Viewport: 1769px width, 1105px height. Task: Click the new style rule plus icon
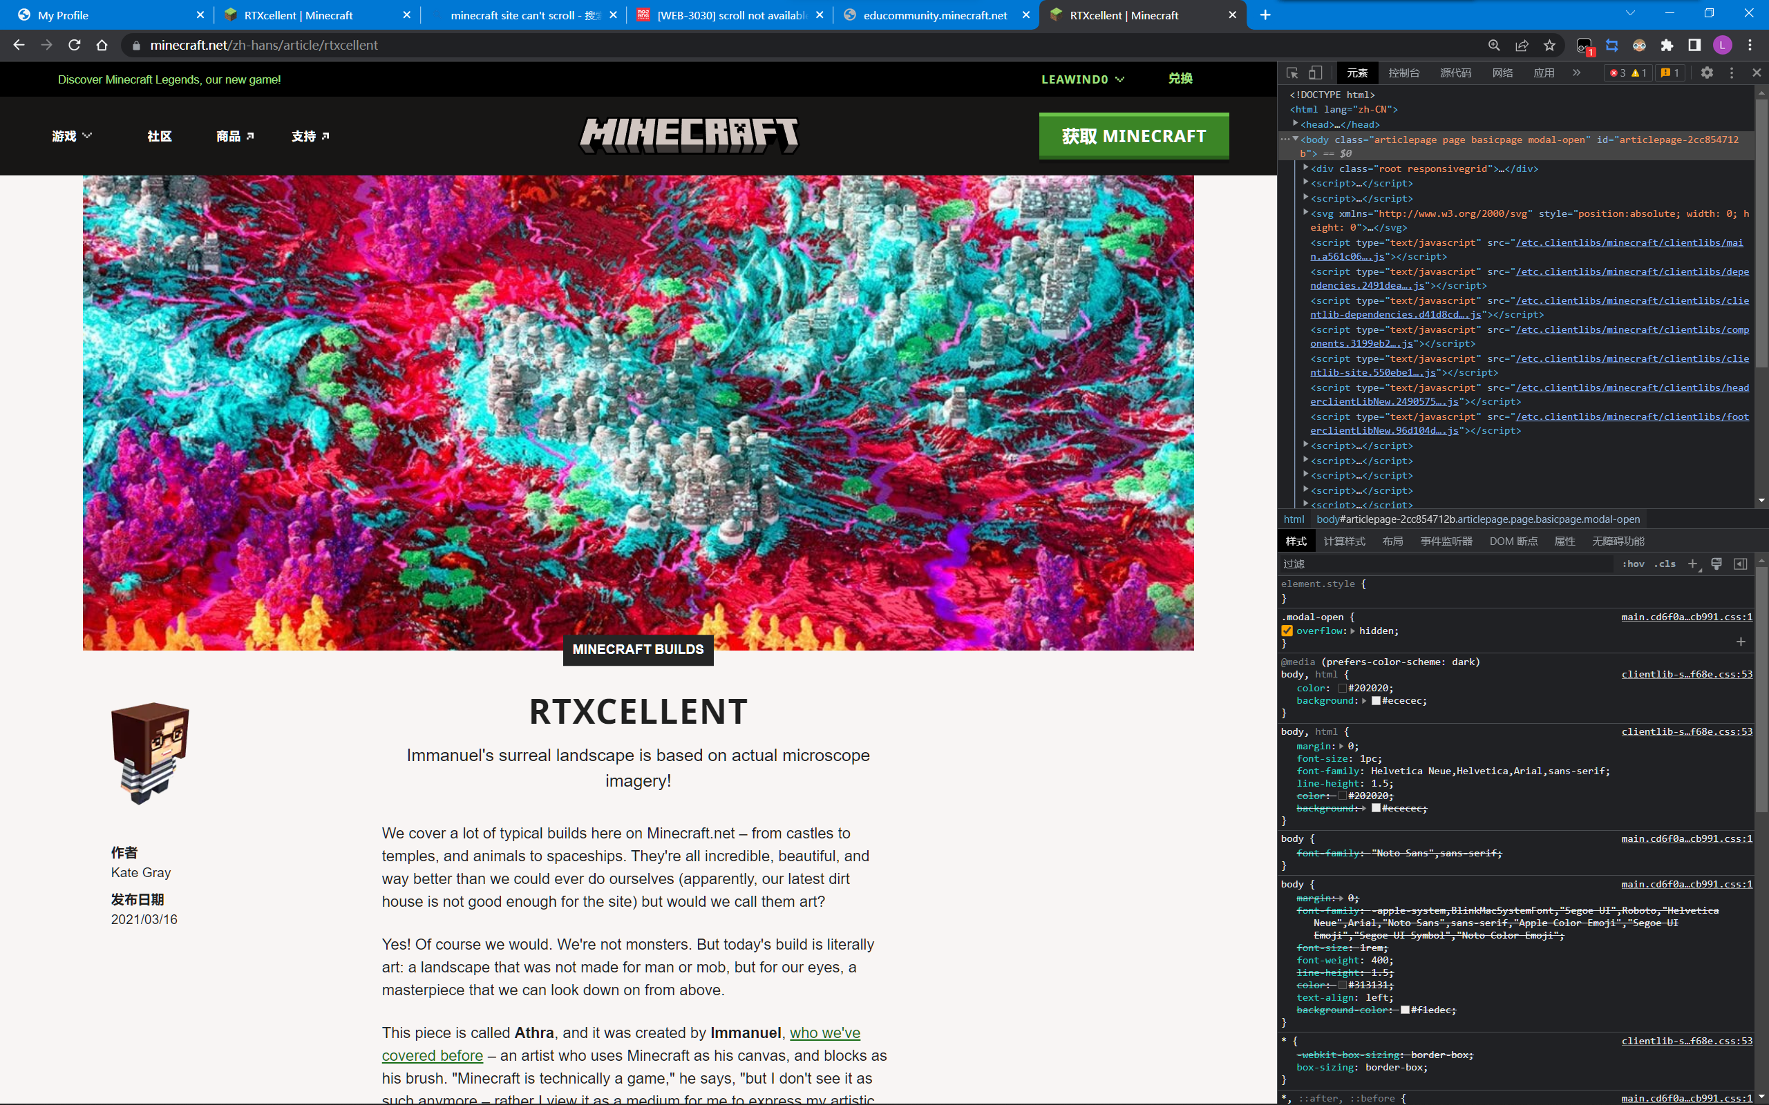click(1692, 564)
